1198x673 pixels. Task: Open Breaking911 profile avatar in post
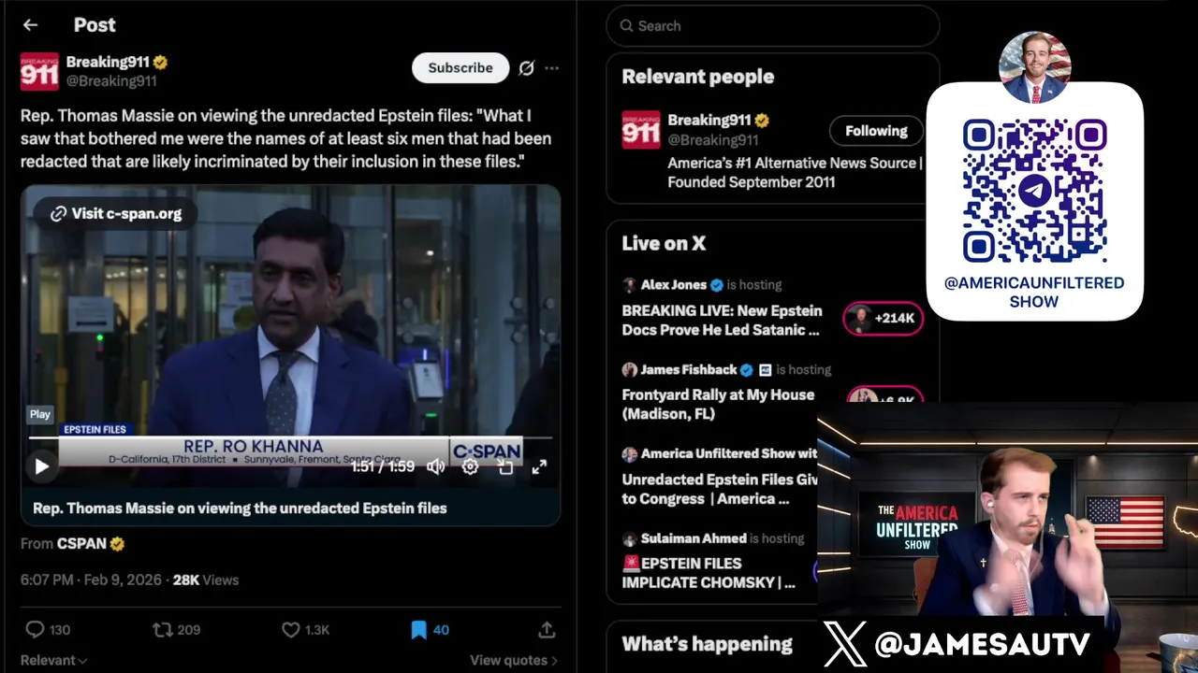pyautogui.click(x=39, y=71)
